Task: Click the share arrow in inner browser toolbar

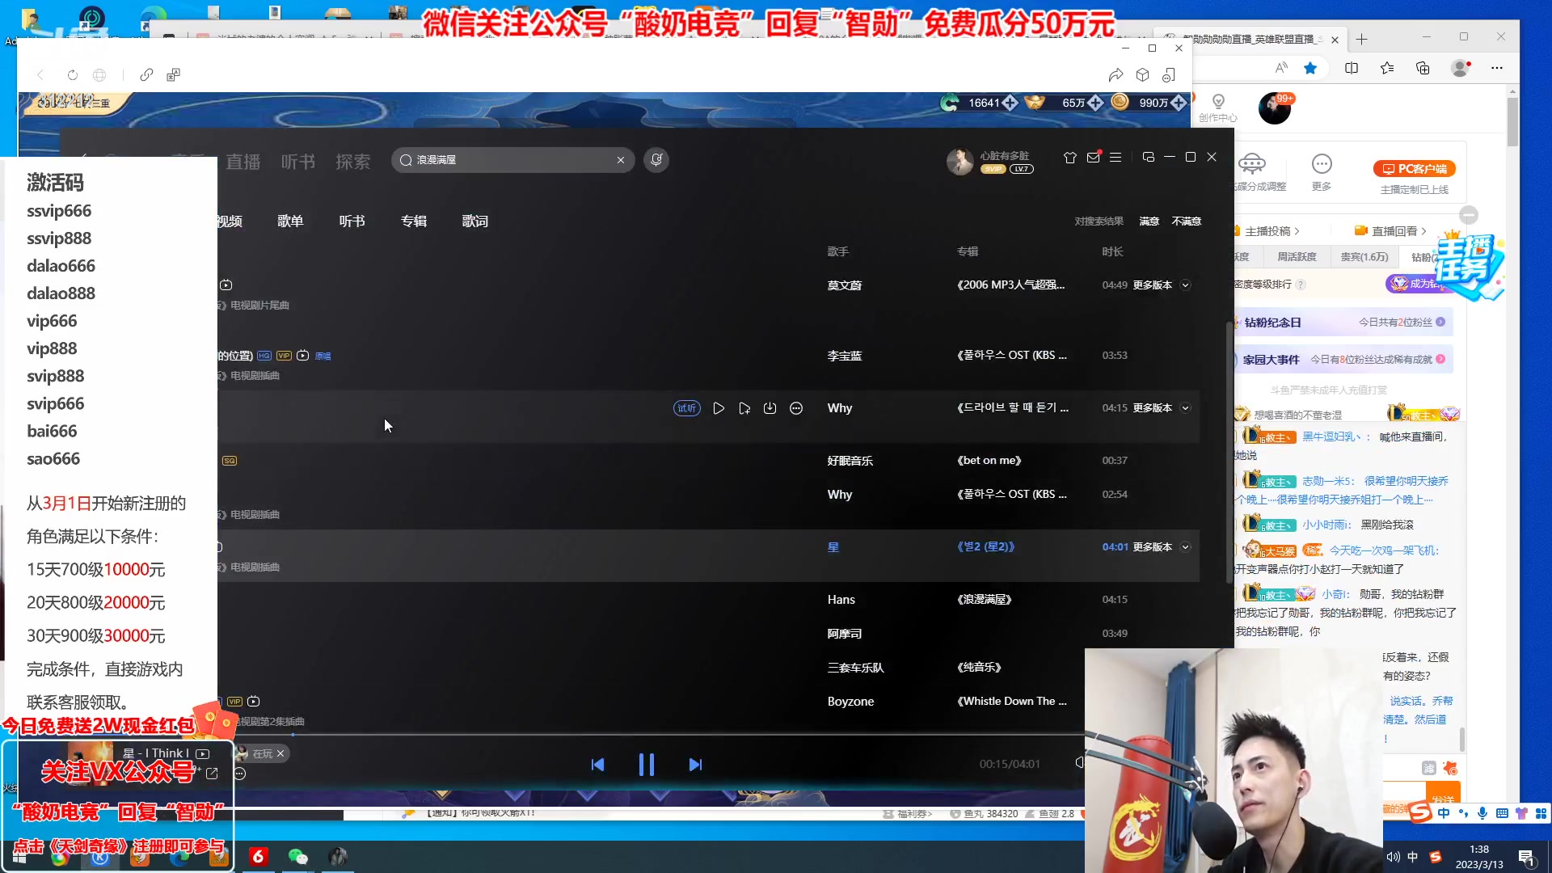Action: [1115, 75]
